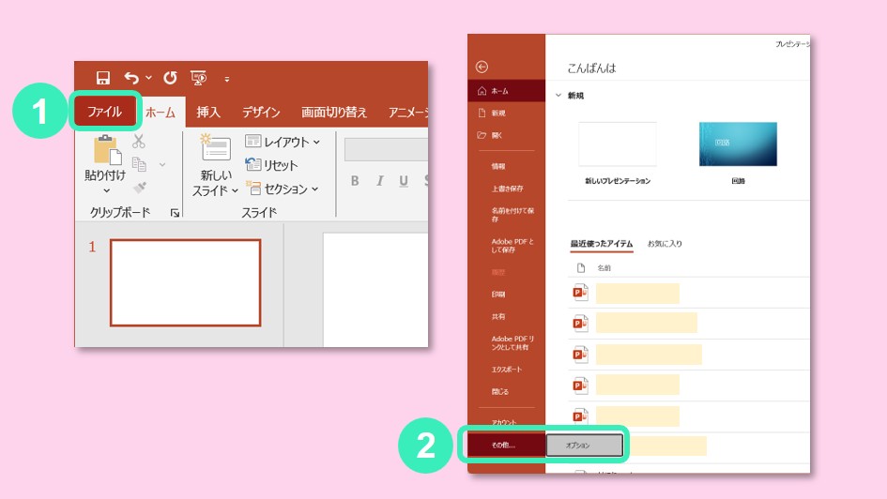
Task: Click the Redo/Repeat circular arrow icon
Action: coord(170,78)
